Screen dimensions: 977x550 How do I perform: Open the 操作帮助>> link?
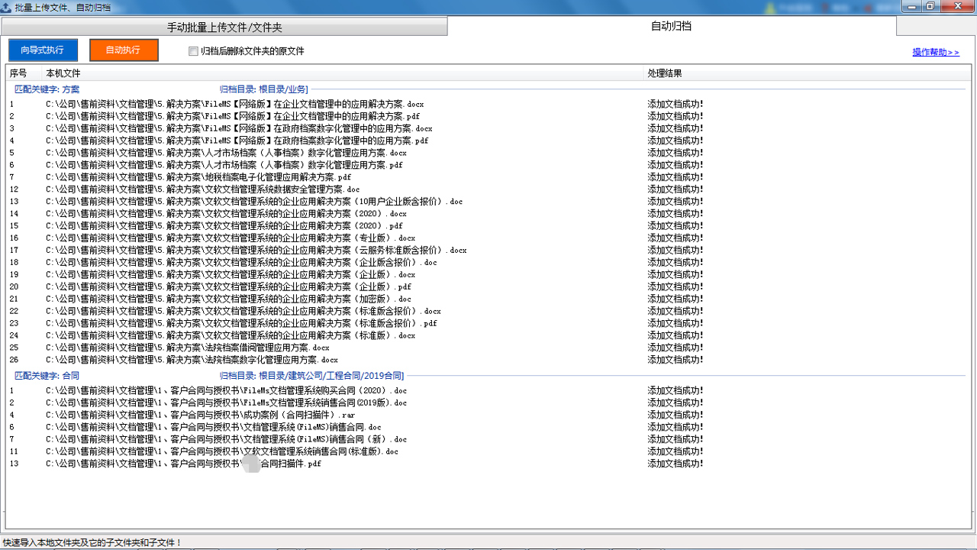click(x=935, y=53)
